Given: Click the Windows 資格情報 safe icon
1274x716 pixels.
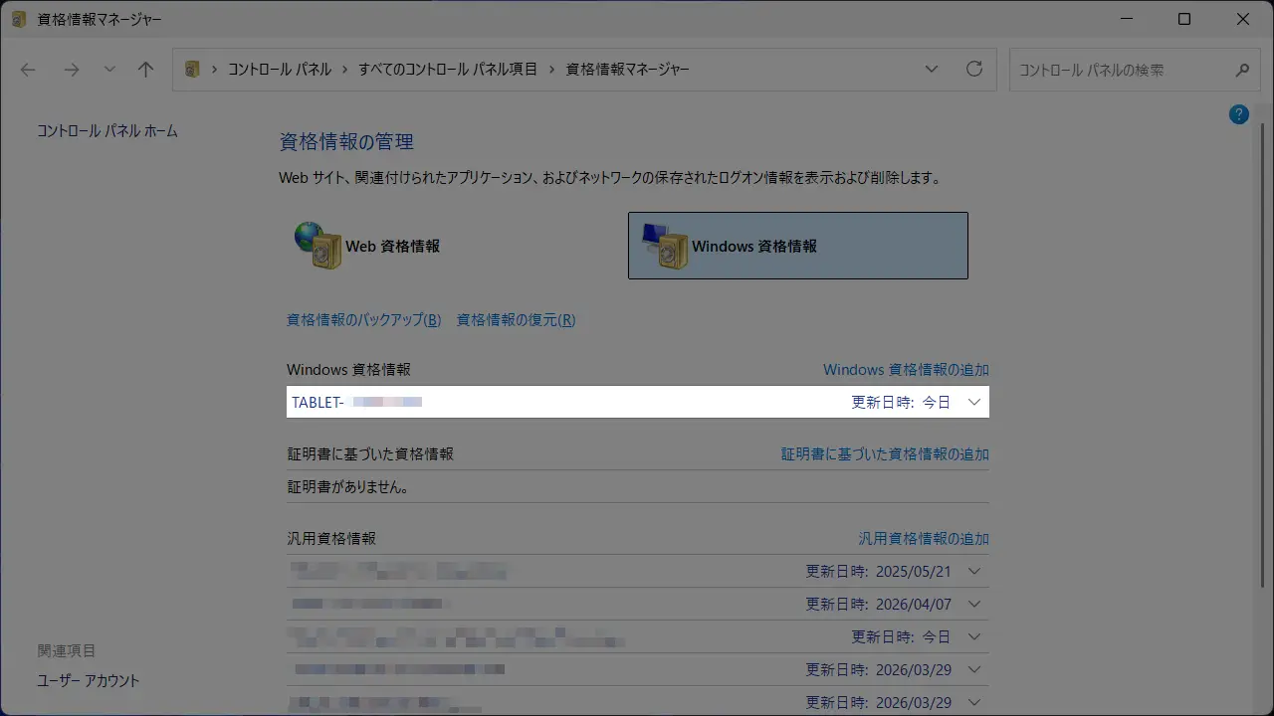Looking at the screenshot, I should 666,246.
